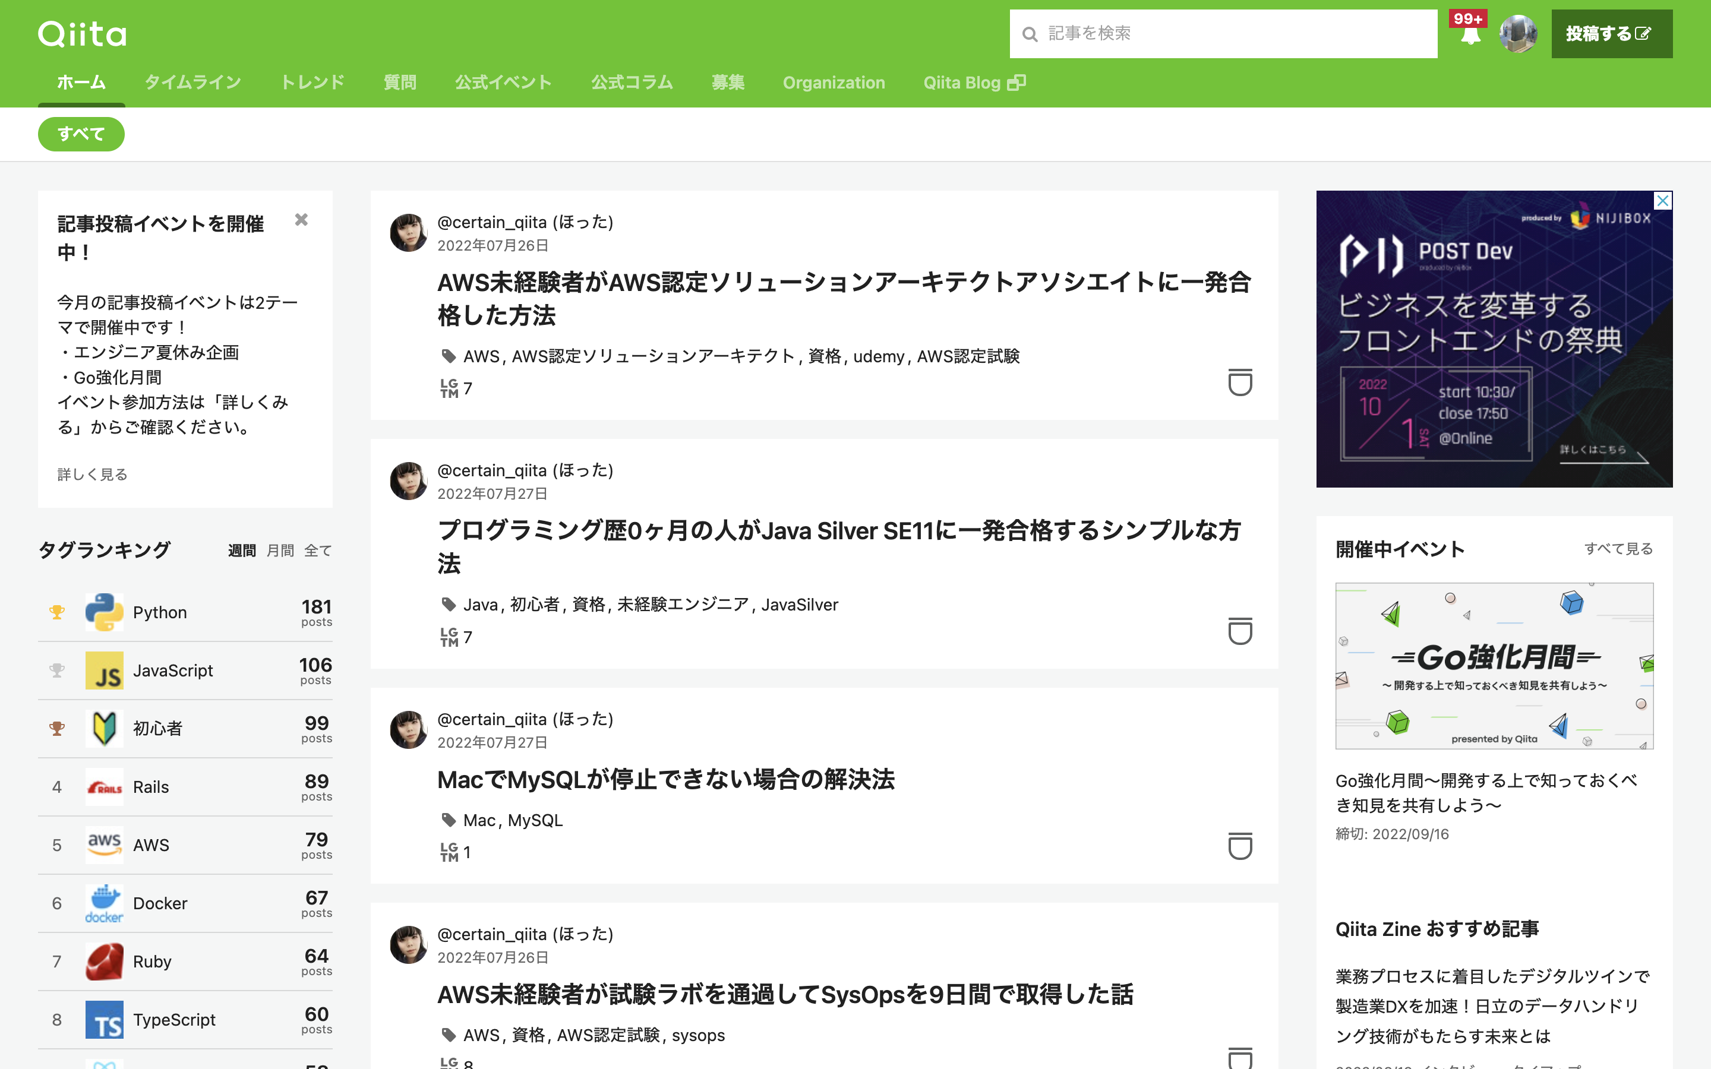Open the user profile avatar menu
The image size is (1711, 1069).
click(1518, 34)
